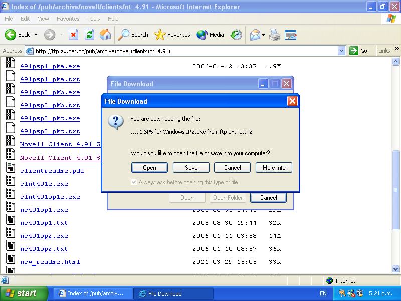The image size is (401, 301).
Task: Click the Internet zone globe in status bar
Action: coord(330,281)
